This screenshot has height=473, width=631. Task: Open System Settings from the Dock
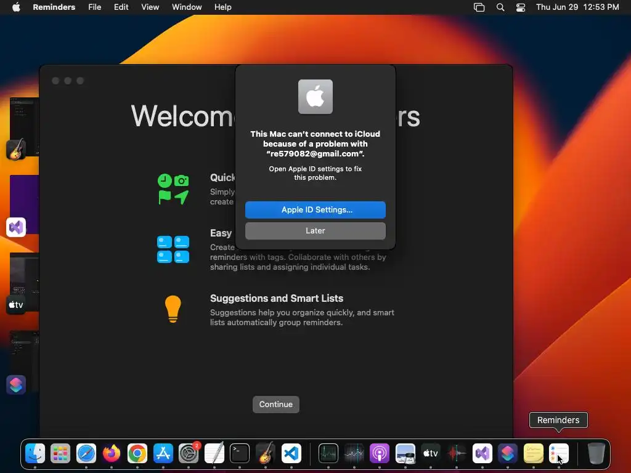(x=189, y=453)
